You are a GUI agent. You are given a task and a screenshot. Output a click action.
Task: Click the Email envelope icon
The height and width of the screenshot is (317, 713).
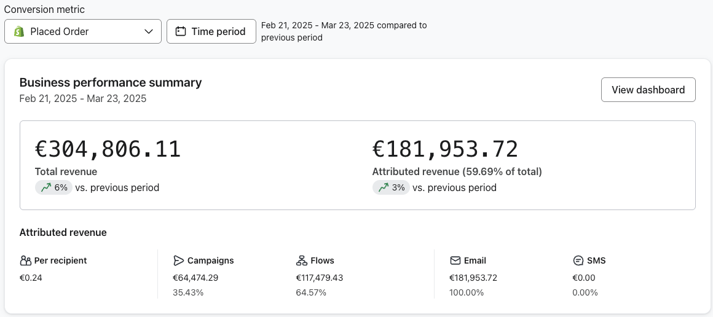click(455, 260)
